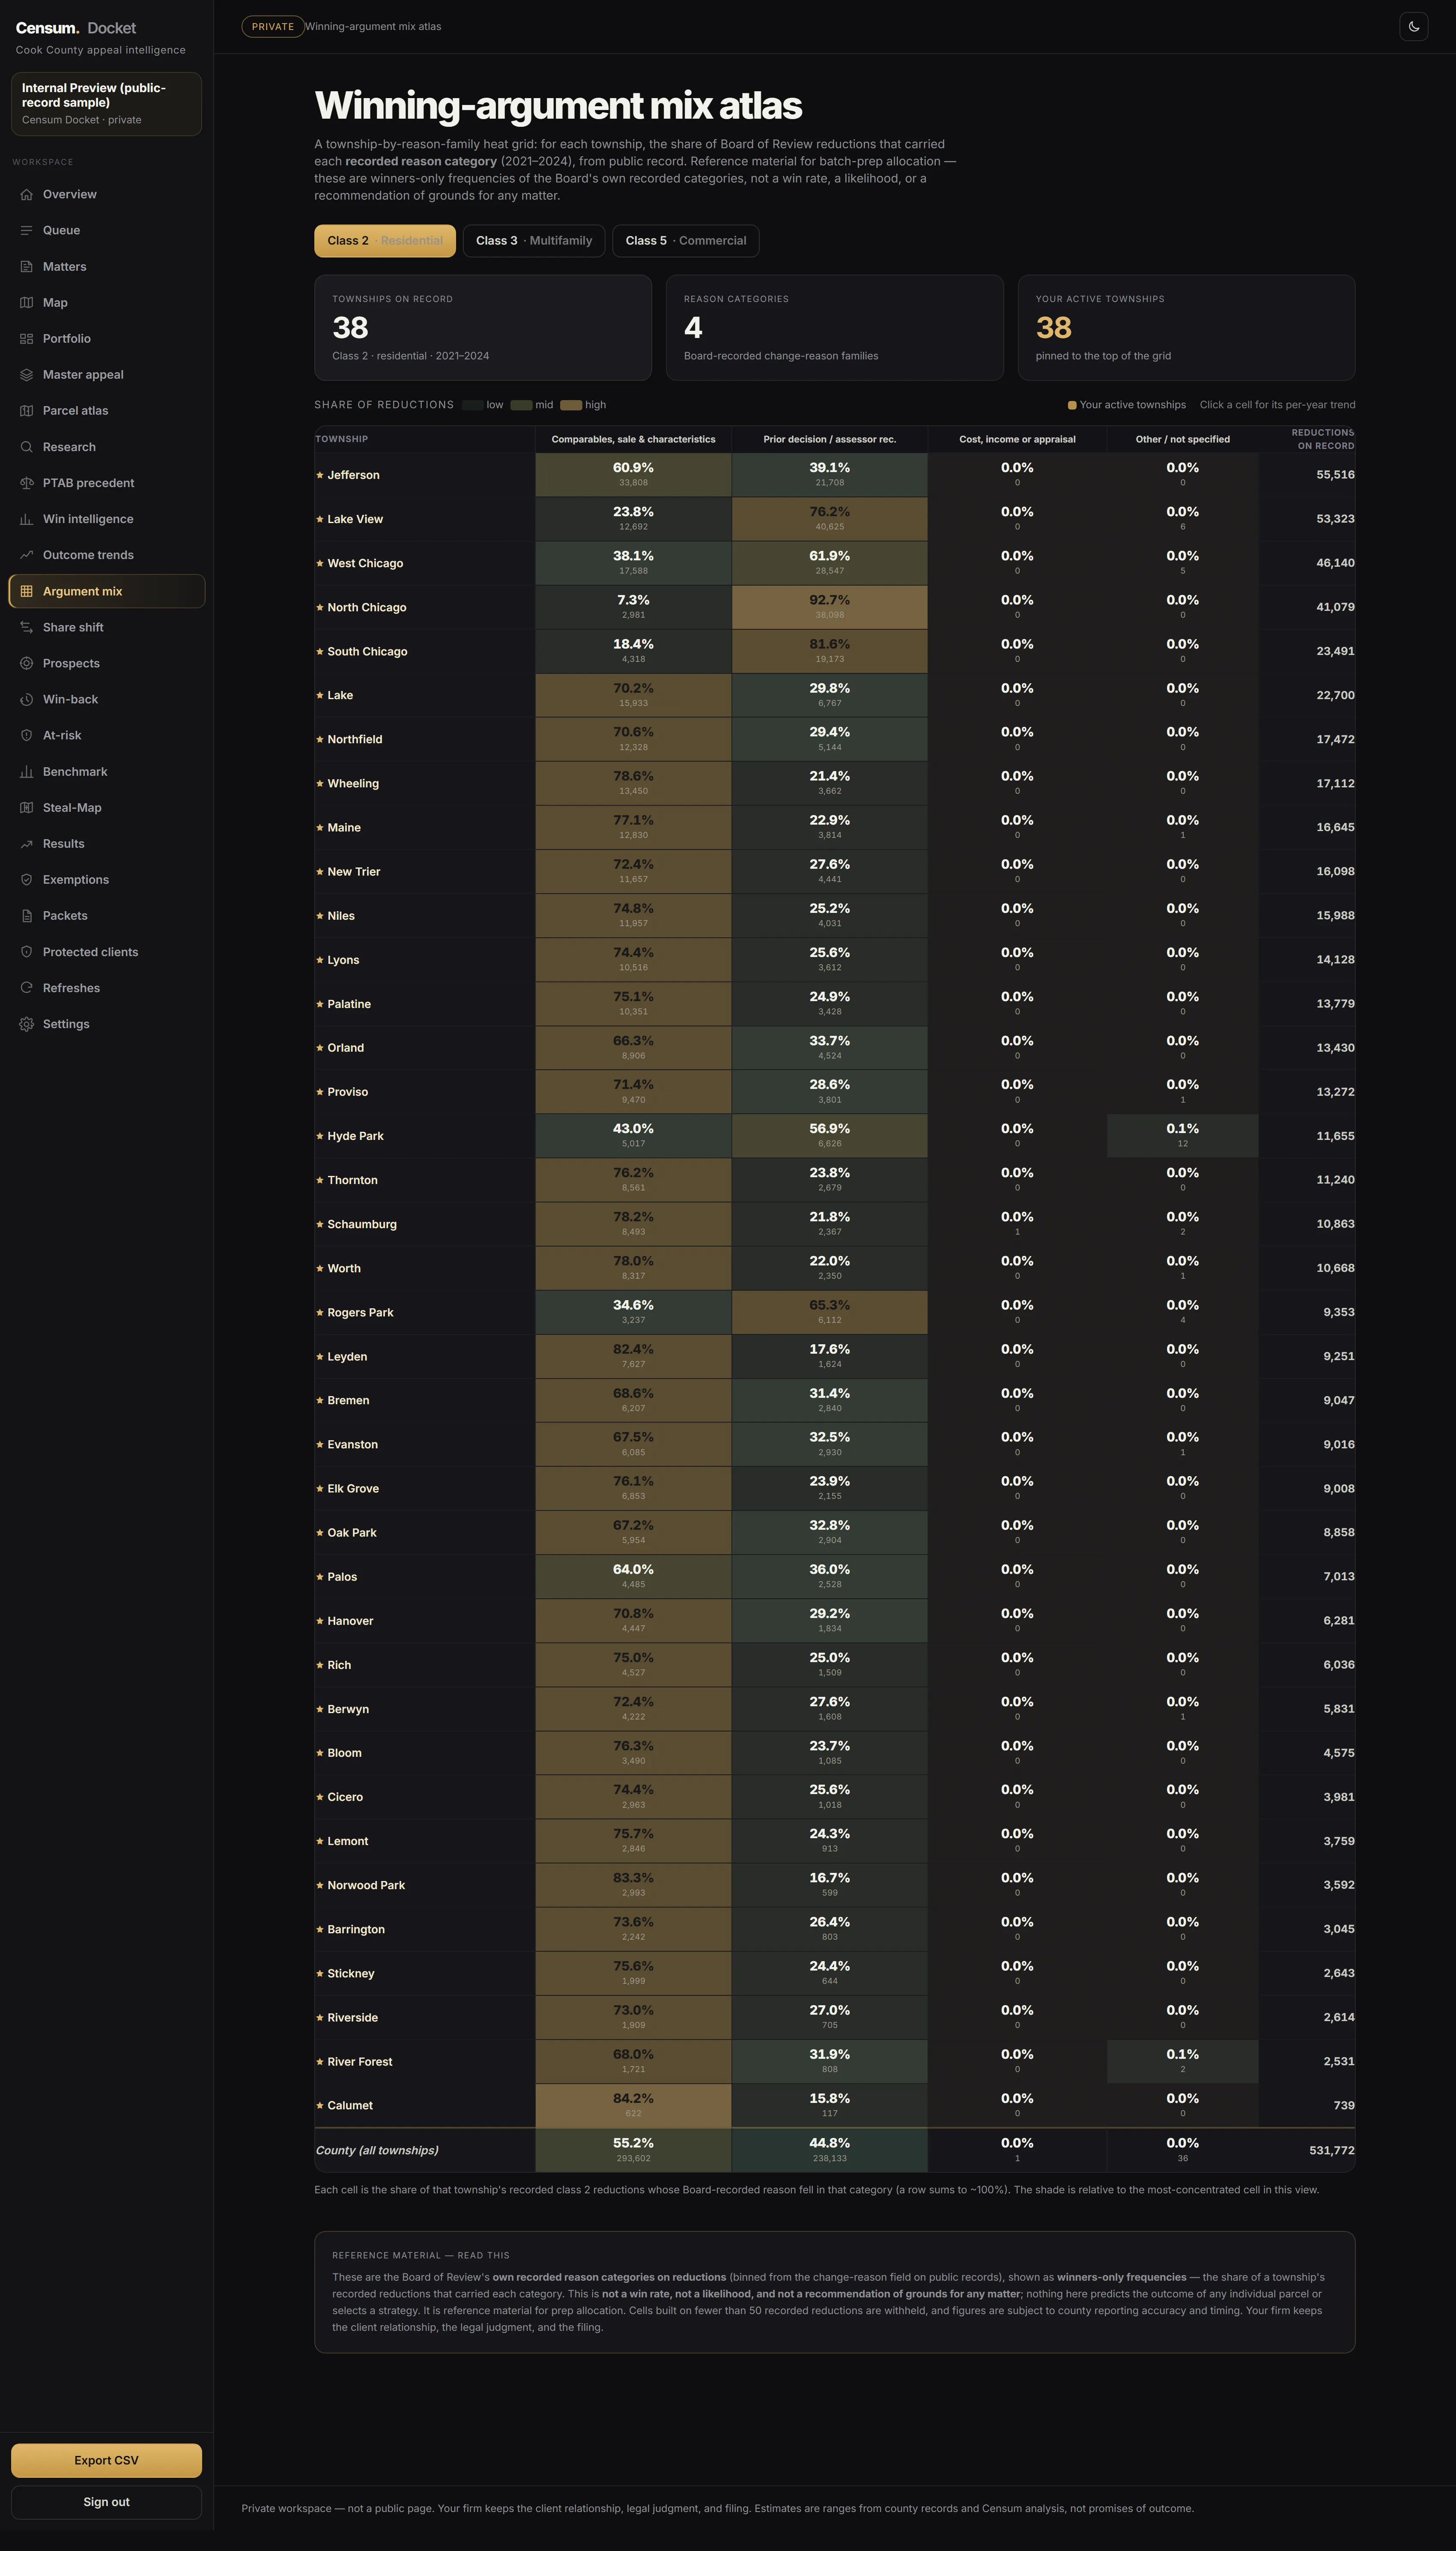Click Censum Docket logo
Viewport: 1456px width, 2551px height.
point(76,28)
